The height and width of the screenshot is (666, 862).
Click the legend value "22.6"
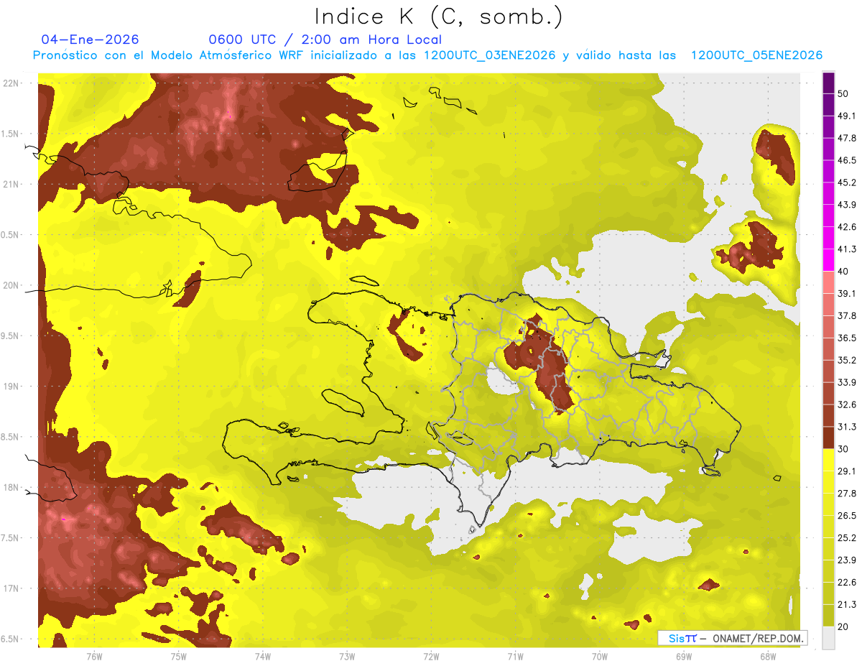(846, 583)
